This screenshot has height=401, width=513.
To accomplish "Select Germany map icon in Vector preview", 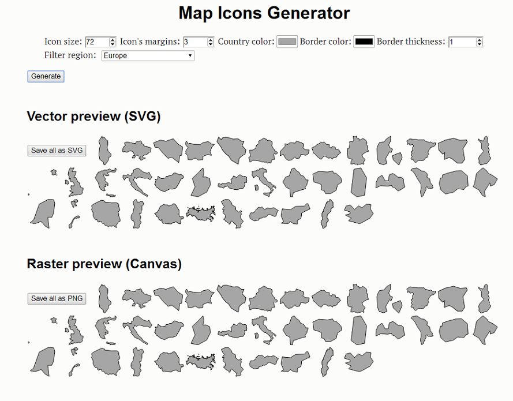I will [358, 151].
